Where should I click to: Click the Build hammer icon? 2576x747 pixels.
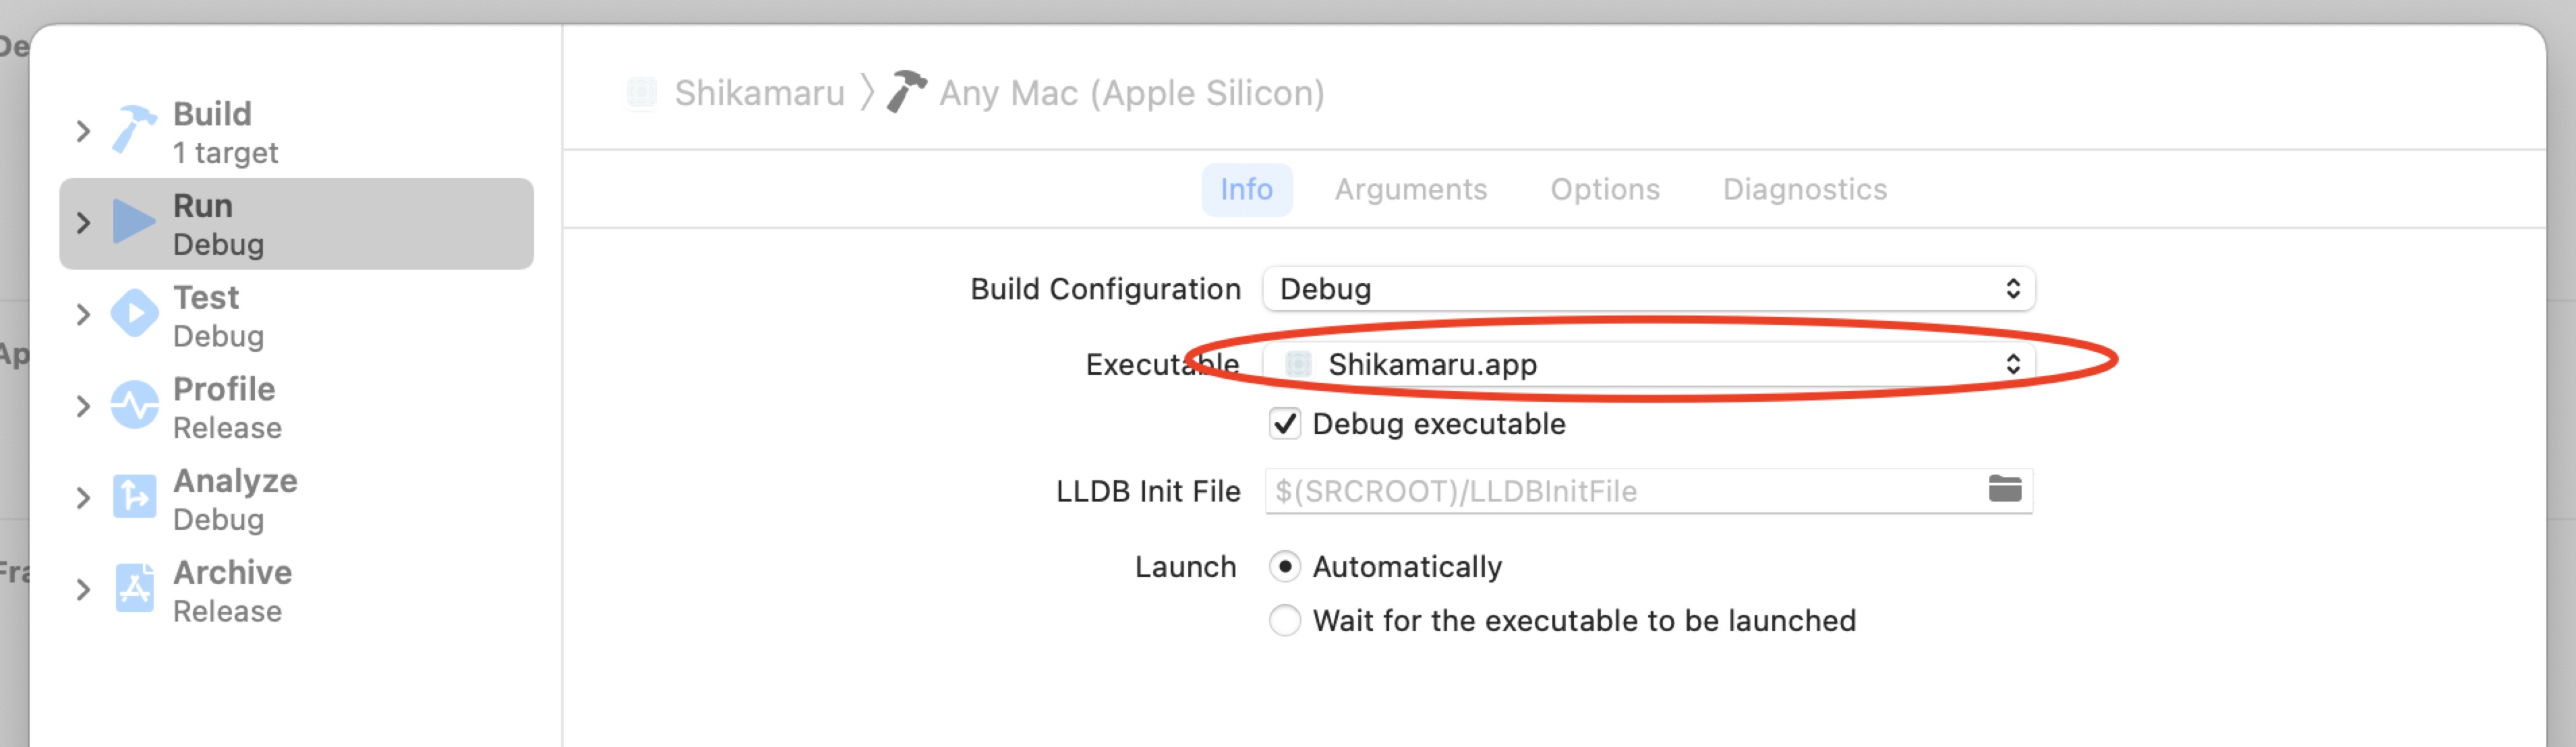pos(133,130)
